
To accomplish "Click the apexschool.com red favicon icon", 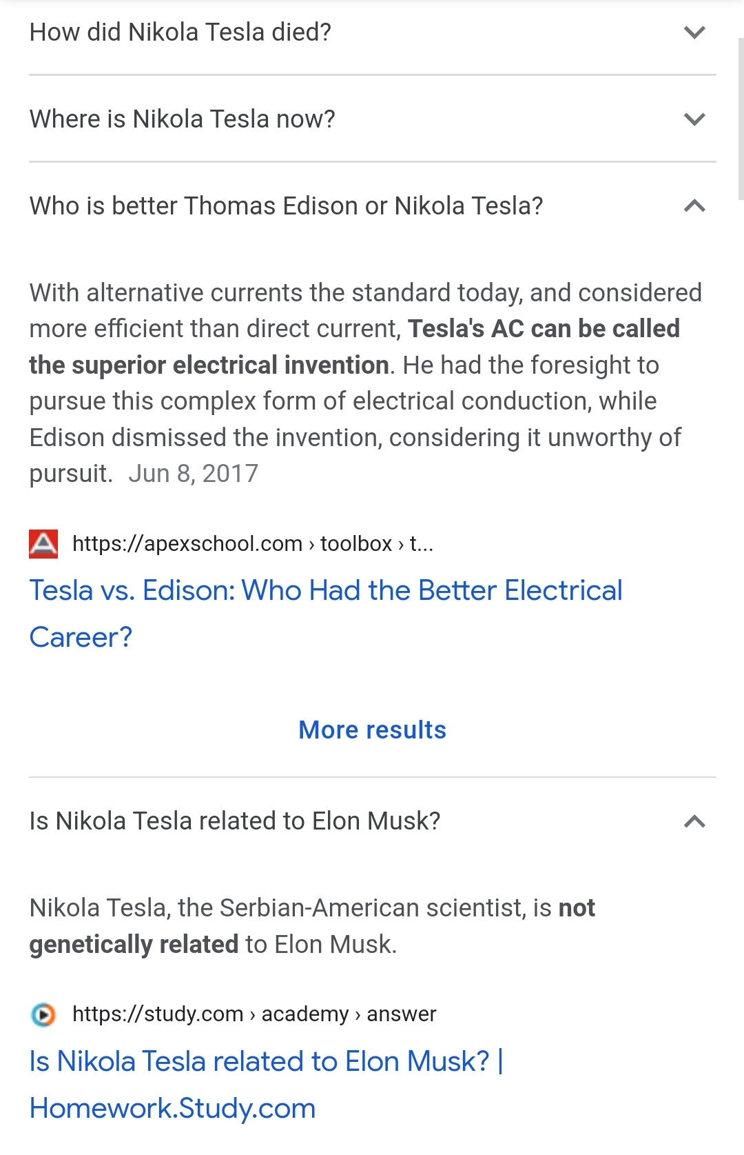I will click(43, 543).
